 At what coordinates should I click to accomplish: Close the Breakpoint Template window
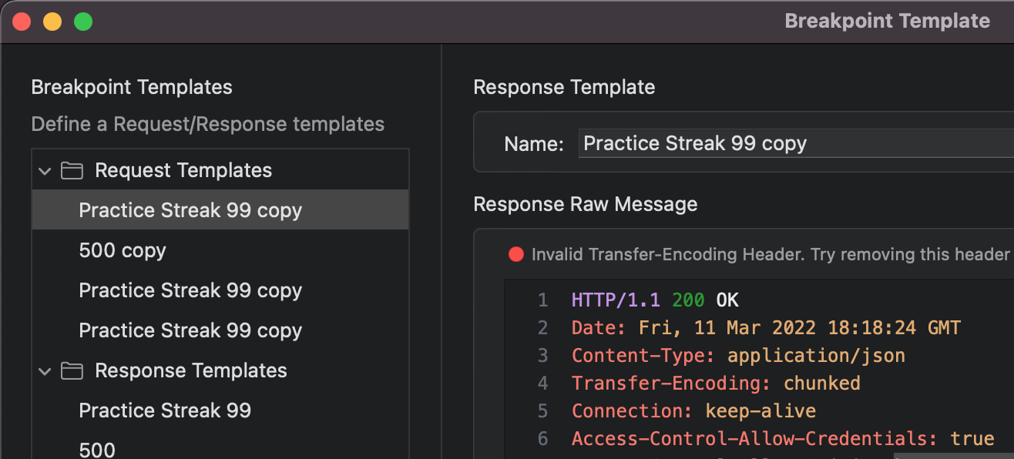point(22,22)
